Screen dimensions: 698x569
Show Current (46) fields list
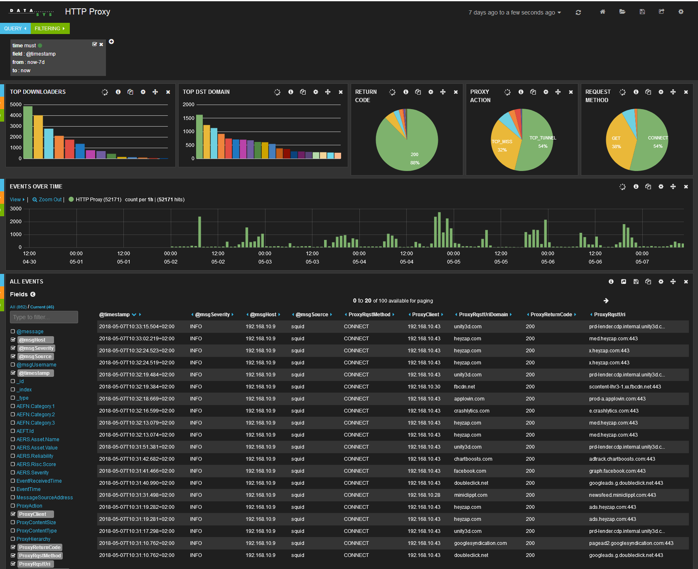(42, 307)
